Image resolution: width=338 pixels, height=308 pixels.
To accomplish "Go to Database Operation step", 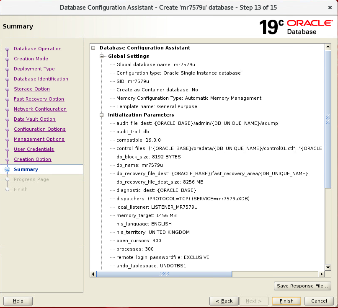I will 38,49.
